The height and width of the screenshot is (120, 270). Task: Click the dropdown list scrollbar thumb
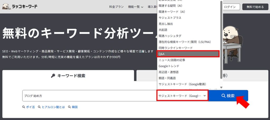click(x=221, y=40)
